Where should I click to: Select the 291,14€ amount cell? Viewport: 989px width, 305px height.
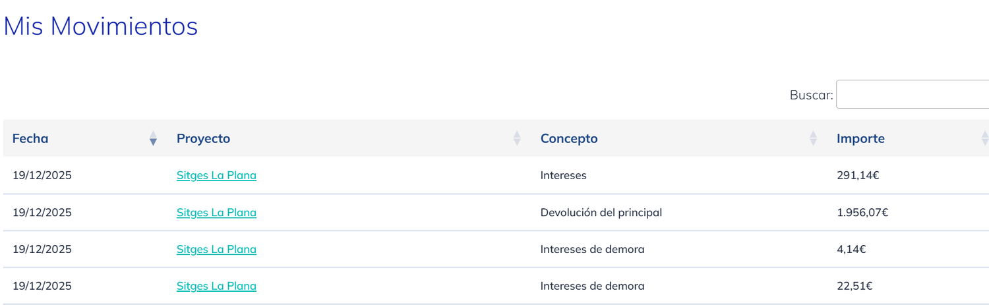coord(858,175)
